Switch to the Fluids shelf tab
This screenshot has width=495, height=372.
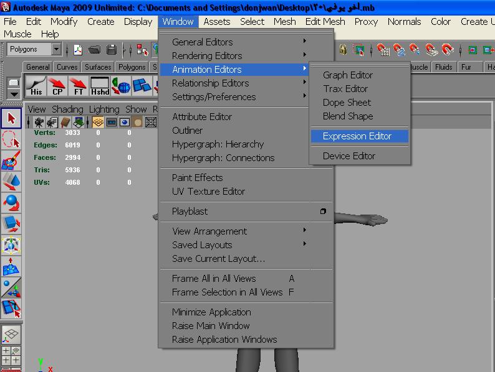point(443,67)
